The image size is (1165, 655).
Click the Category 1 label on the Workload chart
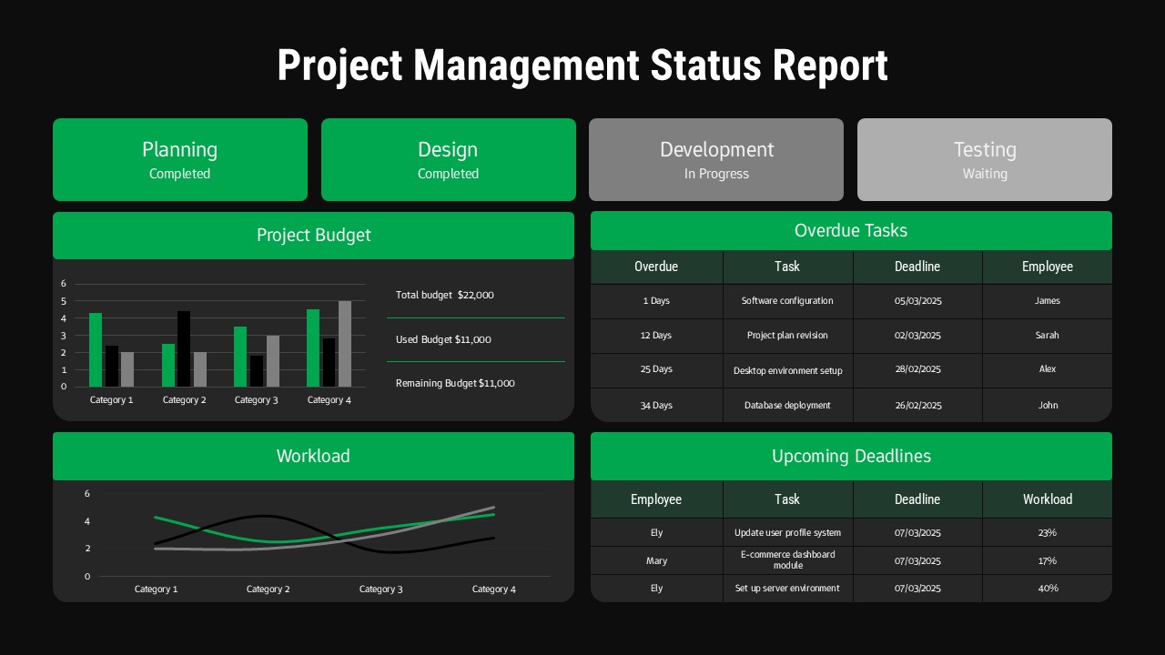point(156,589)
